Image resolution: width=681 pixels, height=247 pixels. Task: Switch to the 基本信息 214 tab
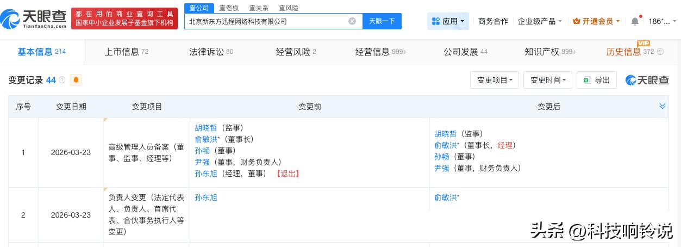42,52
